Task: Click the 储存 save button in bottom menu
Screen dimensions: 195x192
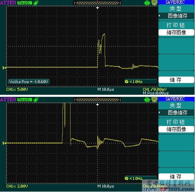Action: 176,177
